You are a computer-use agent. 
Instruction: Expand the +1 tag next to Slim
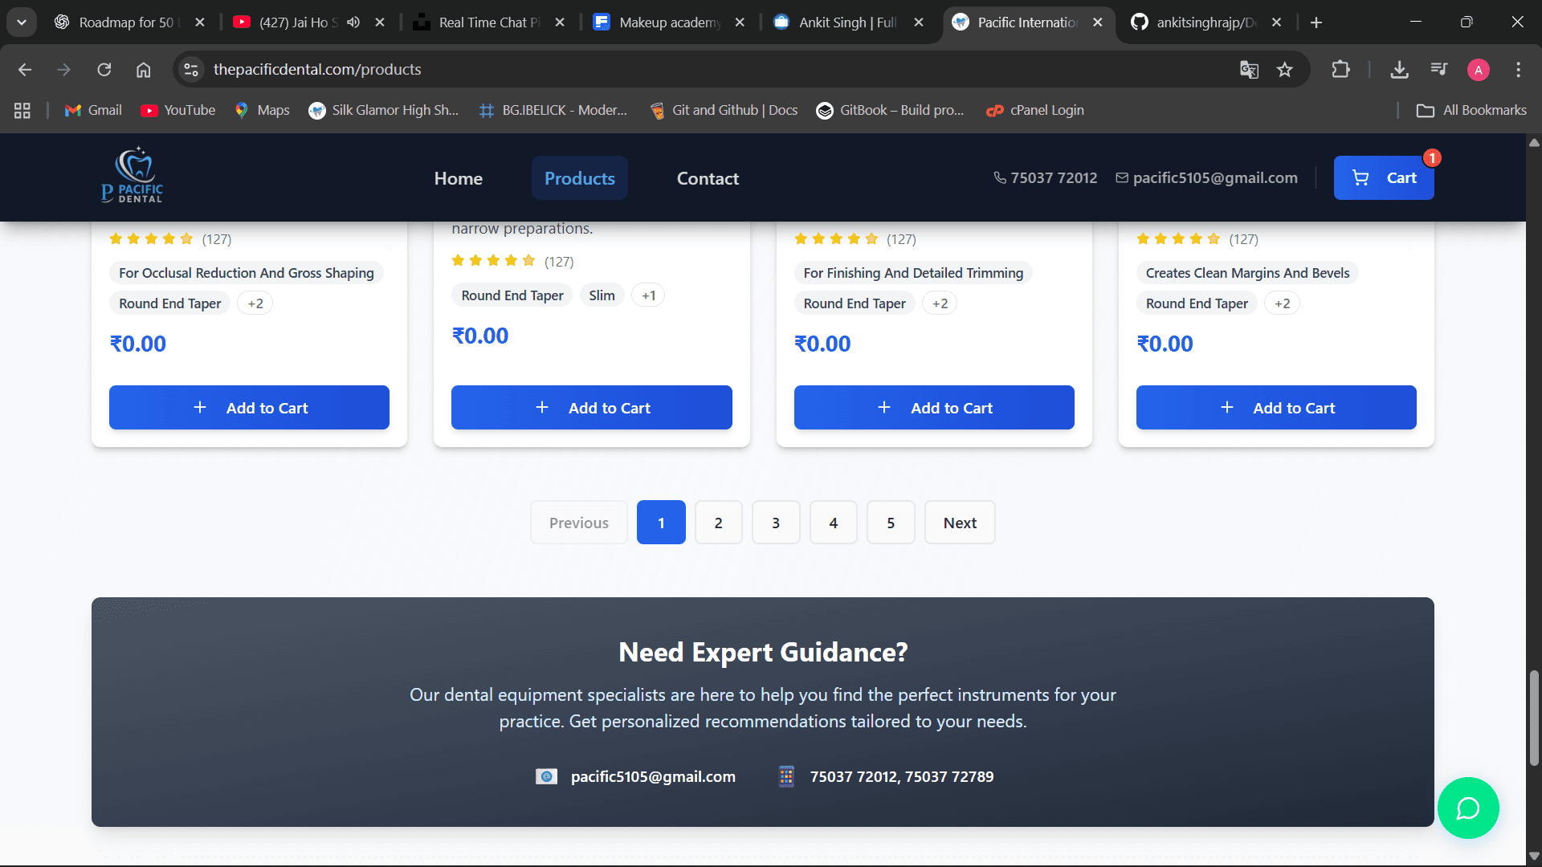648,295
